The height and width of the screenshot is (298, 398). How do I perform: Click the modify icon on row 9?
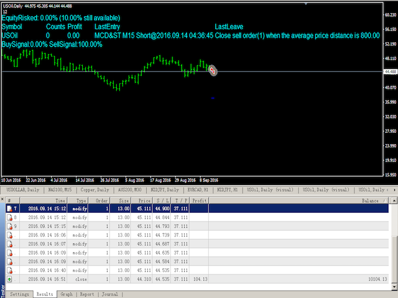[x=9, y=227]
